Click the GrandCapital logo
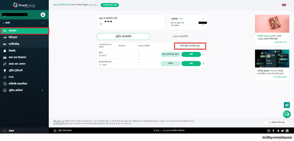Image resolution: width=294 pixels, height=141 pixels. click(x=24, y=5)
